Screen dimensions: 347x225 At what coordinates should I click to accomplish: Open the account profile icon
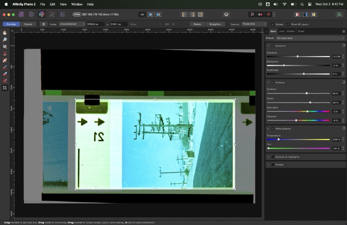[x=339, y=15]
